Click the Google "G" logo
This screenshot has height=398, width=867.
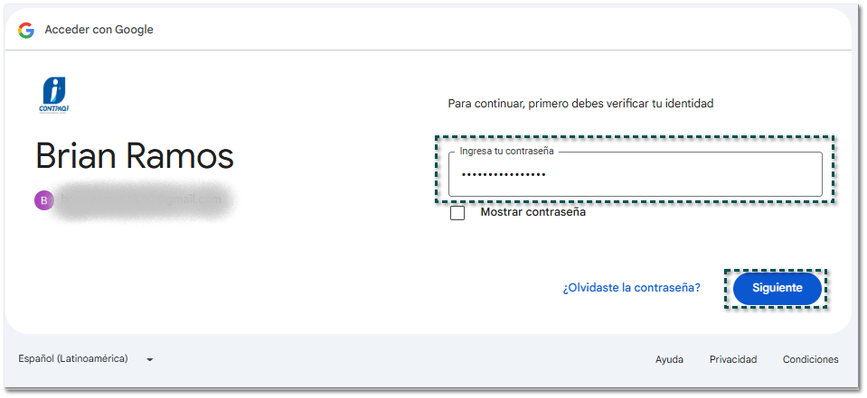[25, 30]
